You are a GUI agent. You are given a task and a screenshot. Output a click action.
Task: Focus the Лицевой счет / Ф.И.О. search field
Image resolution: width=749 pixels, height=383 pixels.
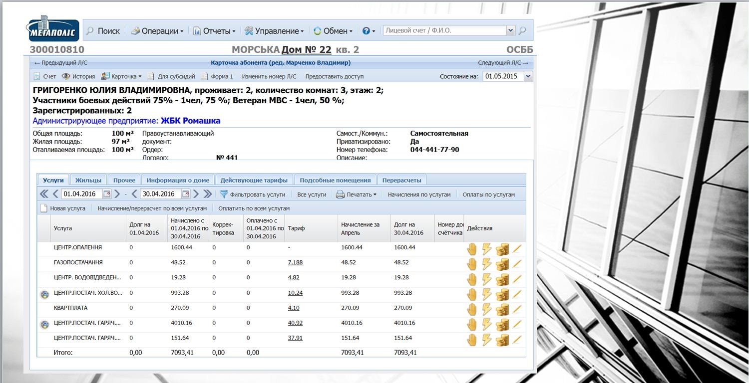[444, 30]
